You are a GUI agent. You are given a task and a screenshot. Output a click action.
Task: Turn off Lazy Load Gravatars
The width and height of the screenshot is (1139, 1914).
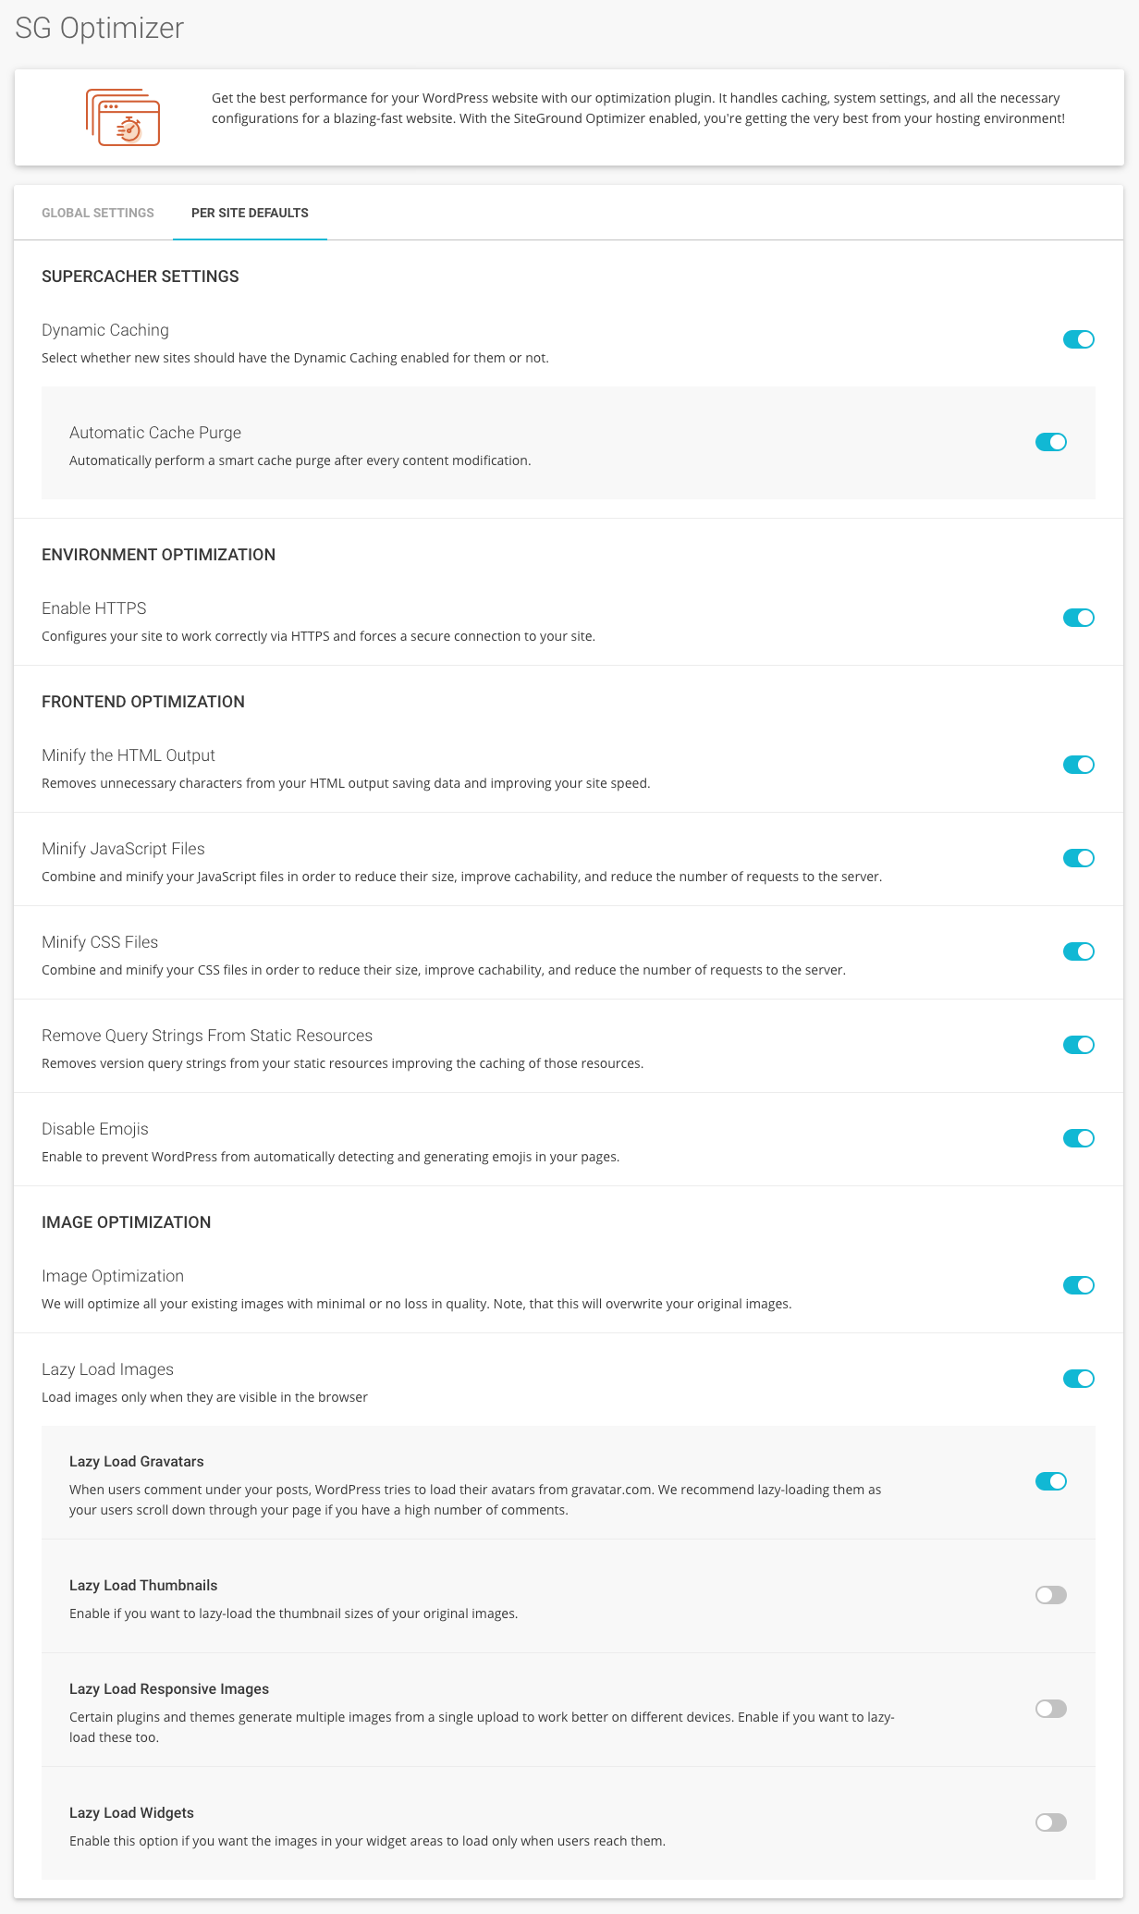pos(1050,1481)
